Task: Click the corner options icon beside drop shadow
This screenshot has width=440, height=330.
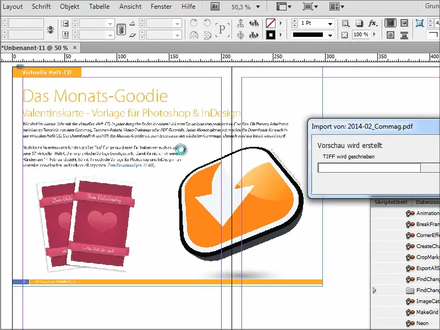Action: click(x=345, y=23)
